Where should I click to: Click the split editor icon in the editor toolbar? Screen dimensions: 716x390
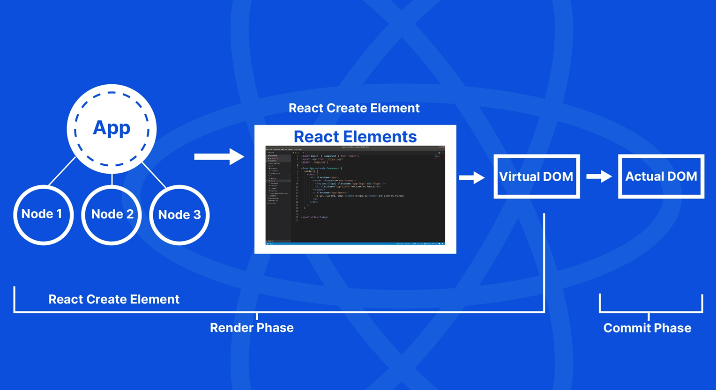(x=440, y=153)
